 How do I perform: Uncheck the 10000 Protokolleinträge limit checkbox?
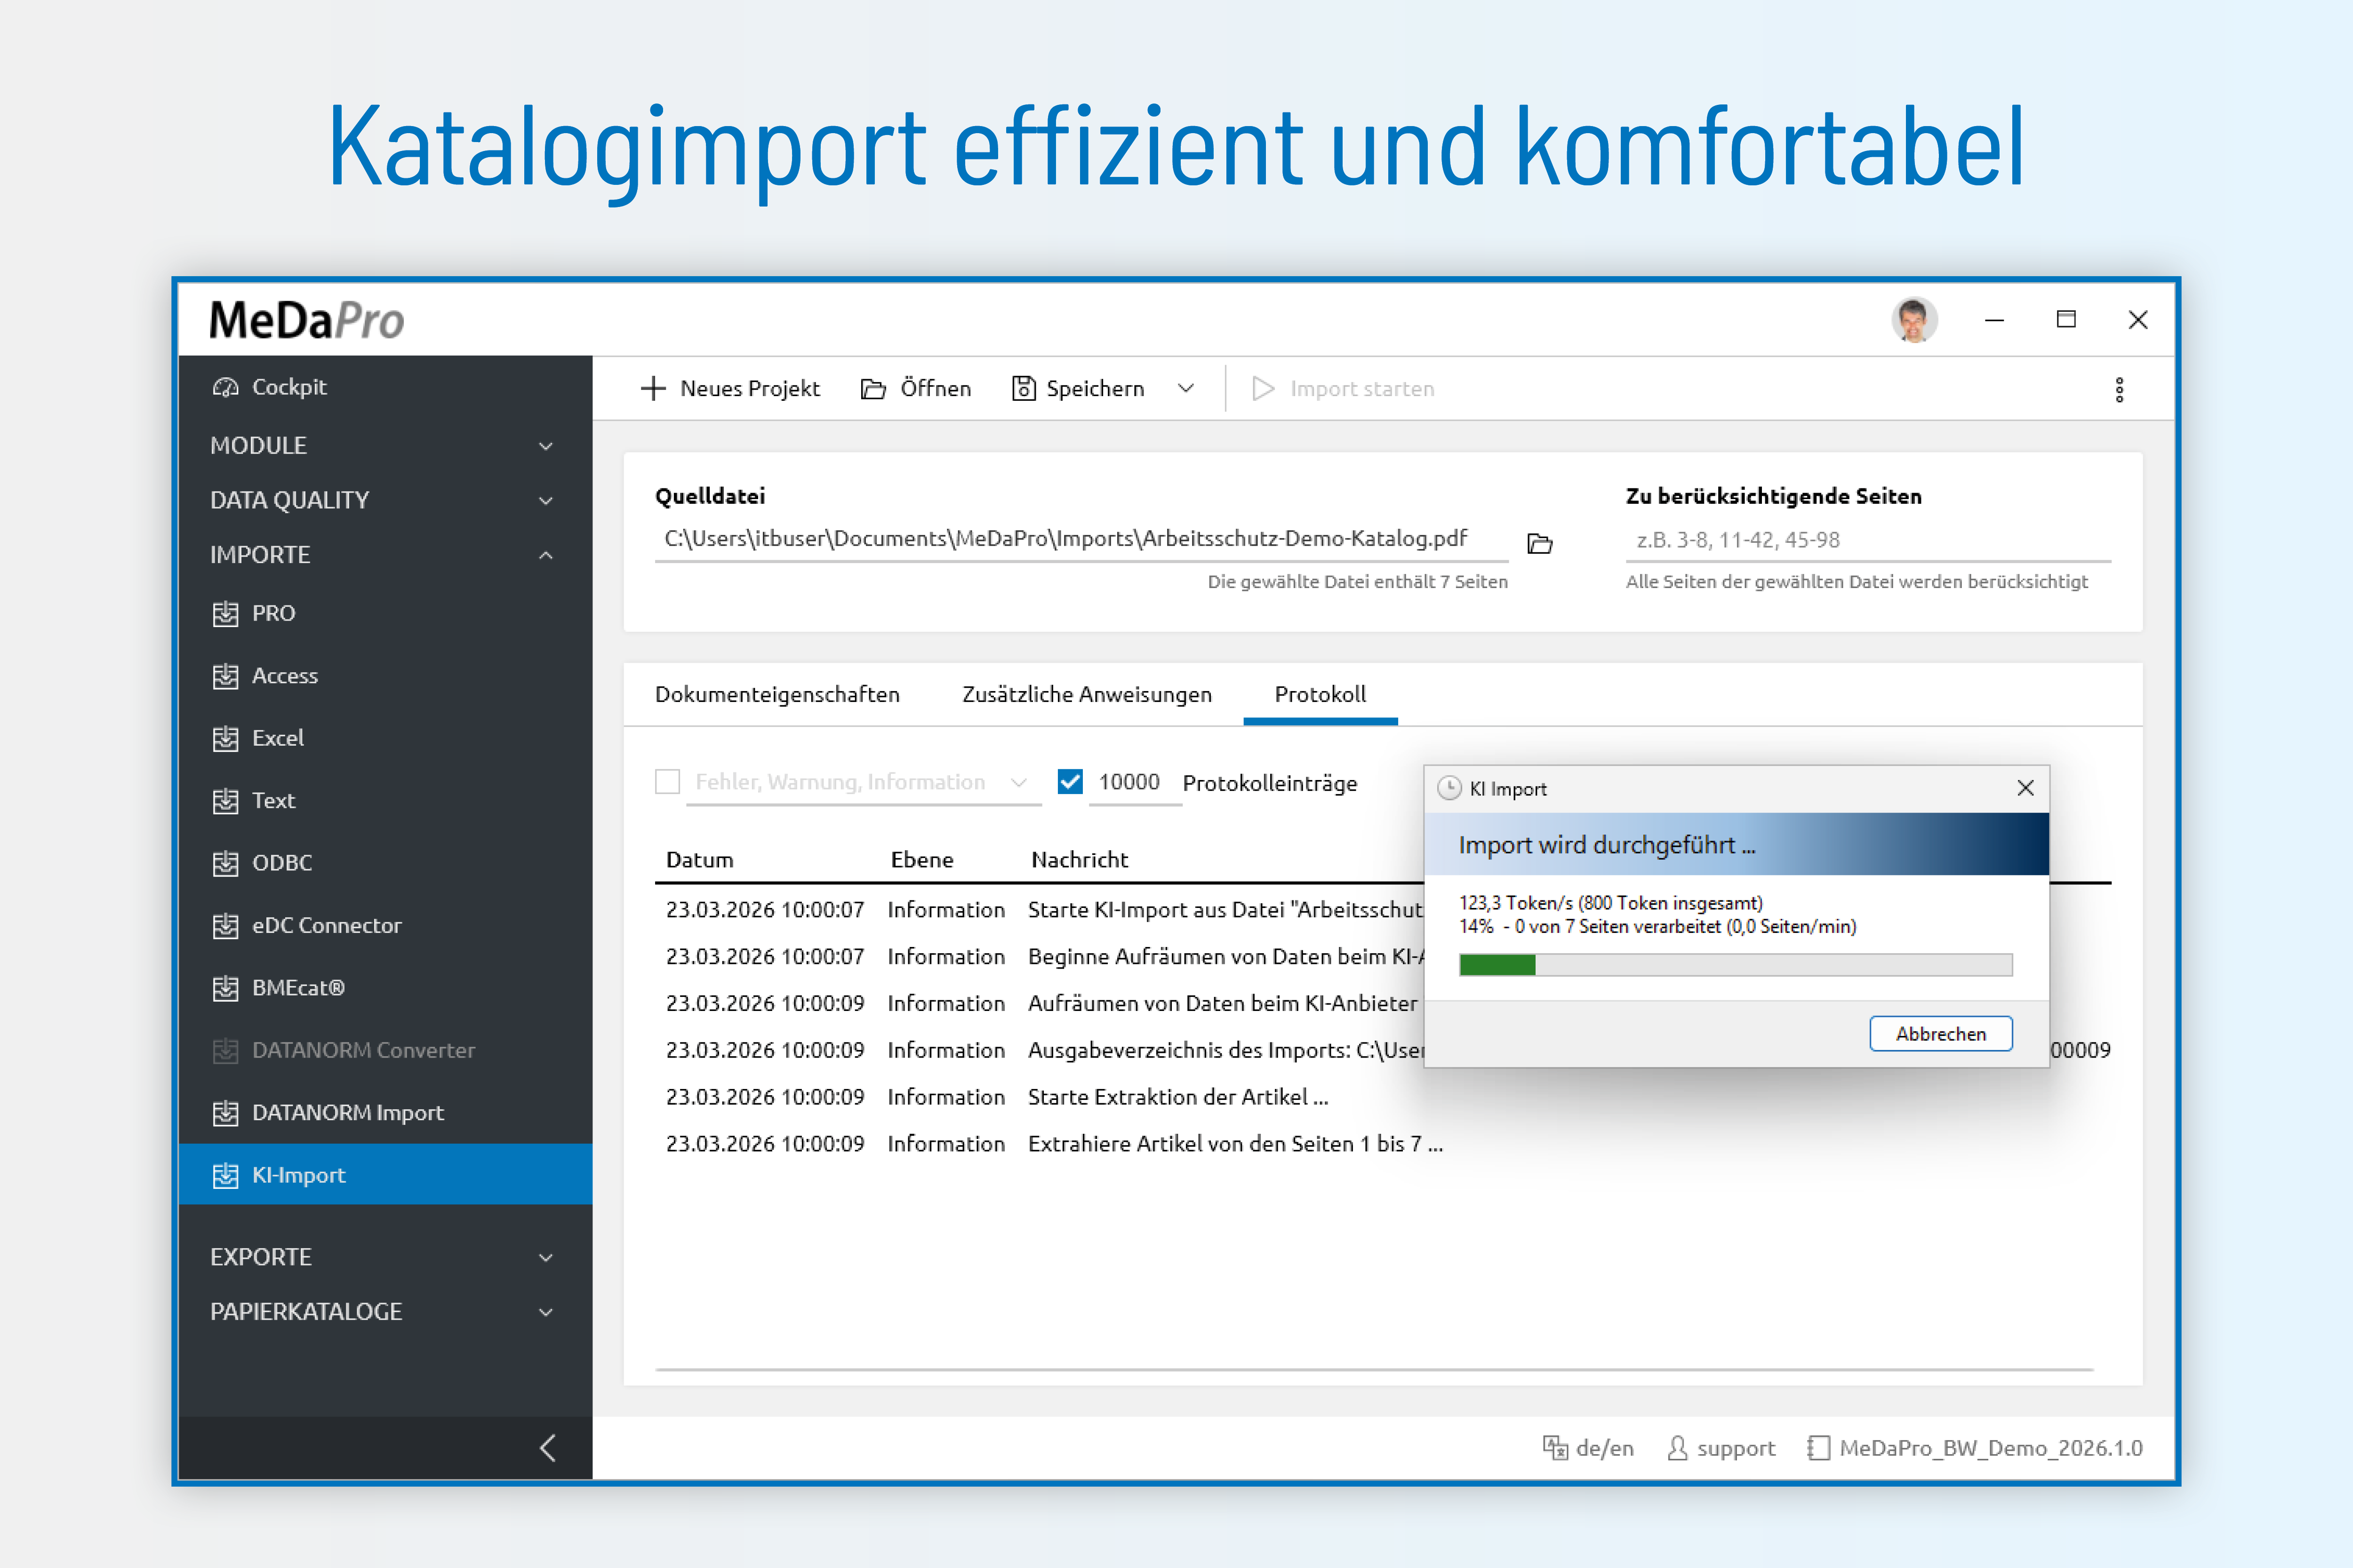click(1071, 781)
